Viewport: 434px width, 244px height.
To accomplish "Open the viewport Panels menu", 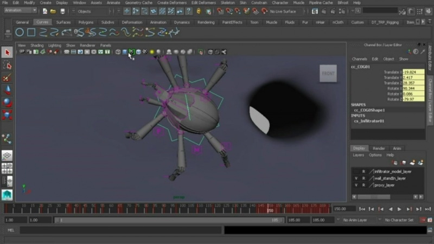I will 105,46.
